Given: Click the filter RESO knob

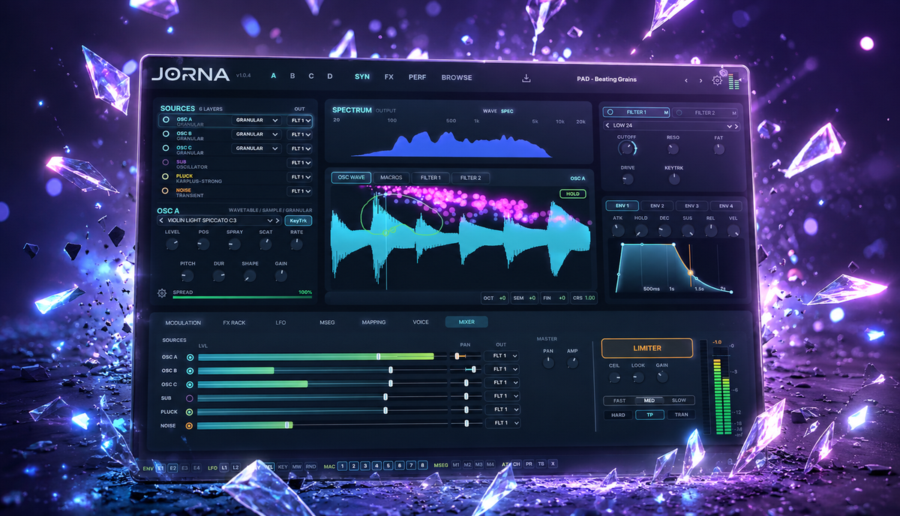Looking at the screenshot, I should pos(673,148).
